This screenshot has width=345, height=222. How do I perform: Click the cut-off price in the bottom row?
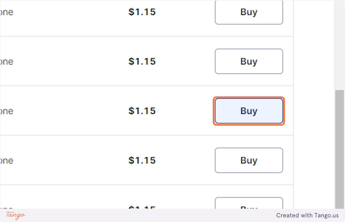tap(142, 207)
